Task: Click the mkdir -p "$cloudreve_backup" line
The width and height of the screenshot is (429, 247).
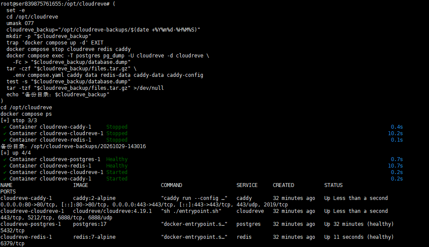Action: (49, 36)
